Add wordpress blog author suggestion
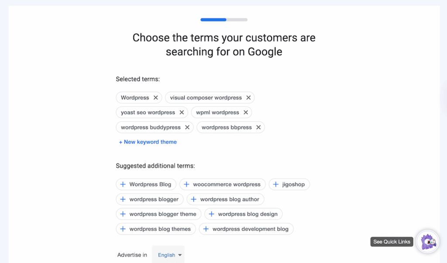This screenshot has height=263, width=447. 225,199
